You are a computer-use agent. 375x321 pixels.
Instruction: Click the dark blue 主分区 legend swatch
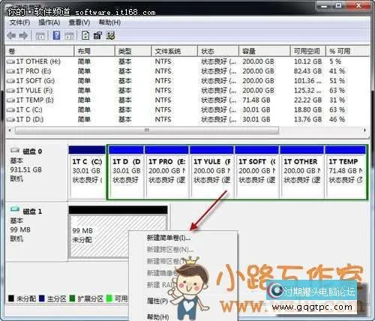(x=42, y=298)
